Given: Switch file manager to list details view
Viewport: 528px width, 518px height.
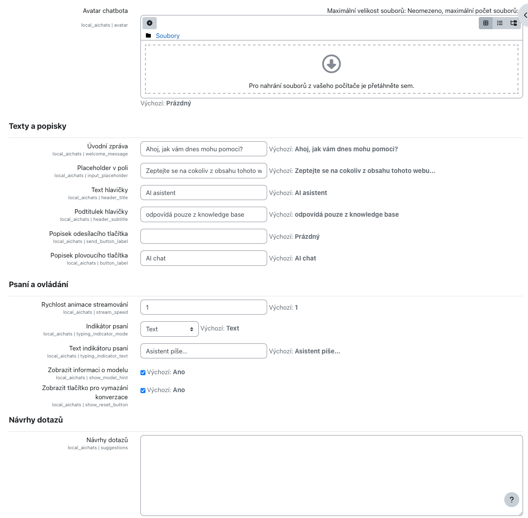Looking at the screenshot, I should (500, 23).
